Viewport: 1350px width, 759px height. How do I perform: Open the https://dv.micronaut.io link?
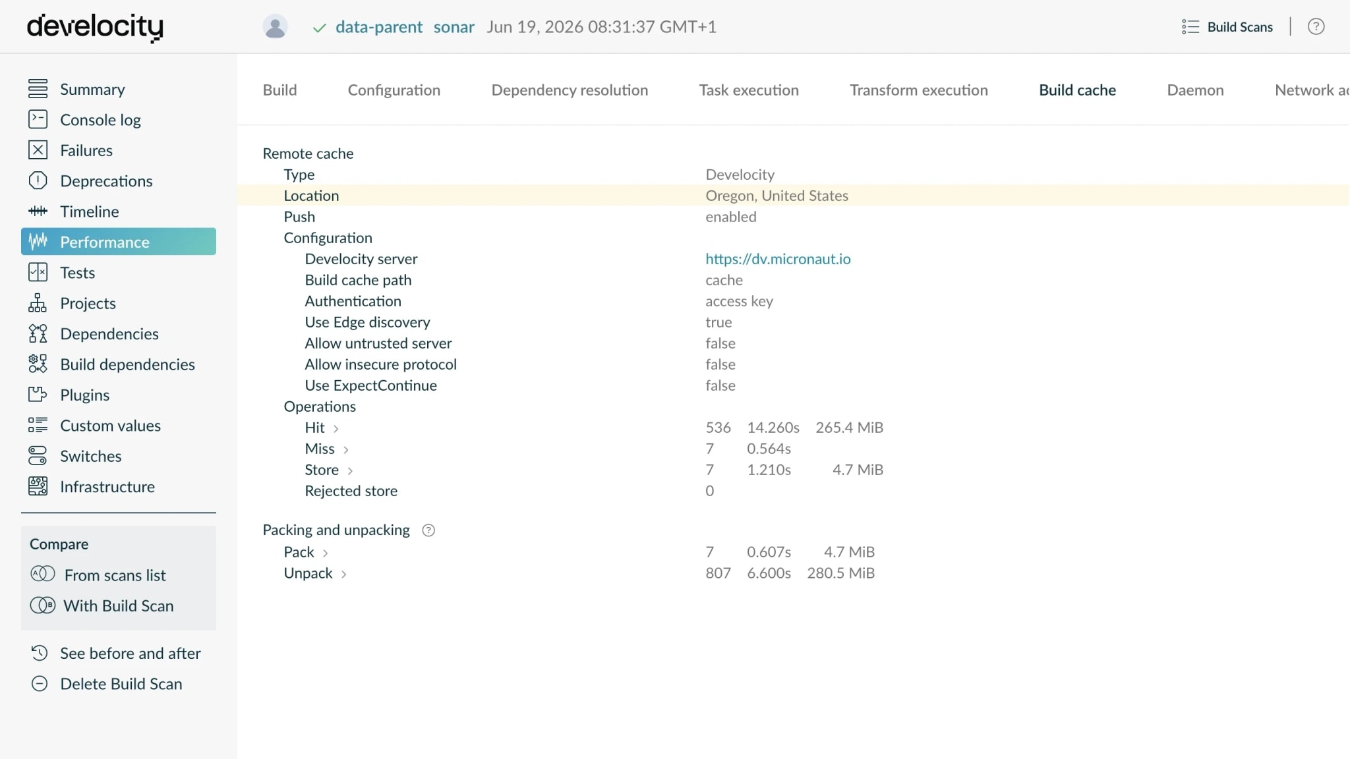click(778, 258)
